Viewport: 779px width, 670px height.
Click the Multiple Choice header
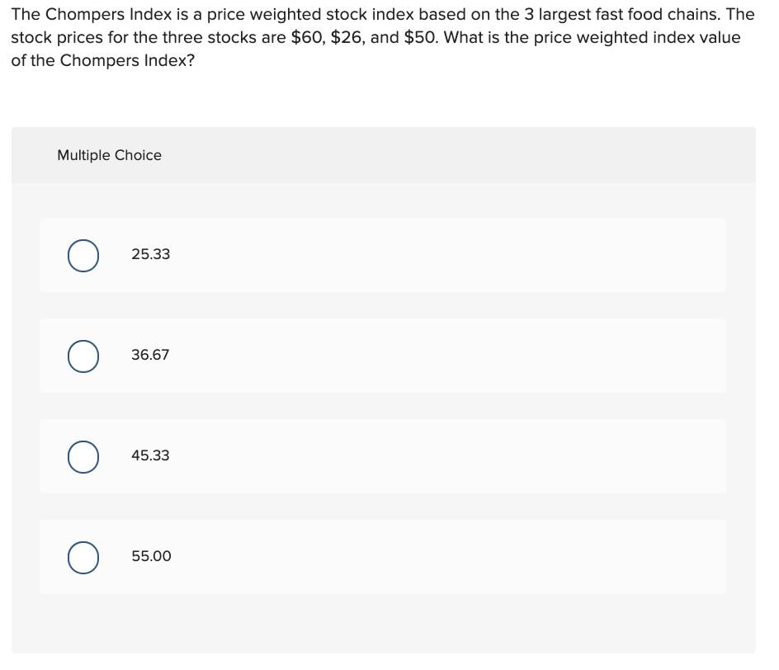(109, 155)
